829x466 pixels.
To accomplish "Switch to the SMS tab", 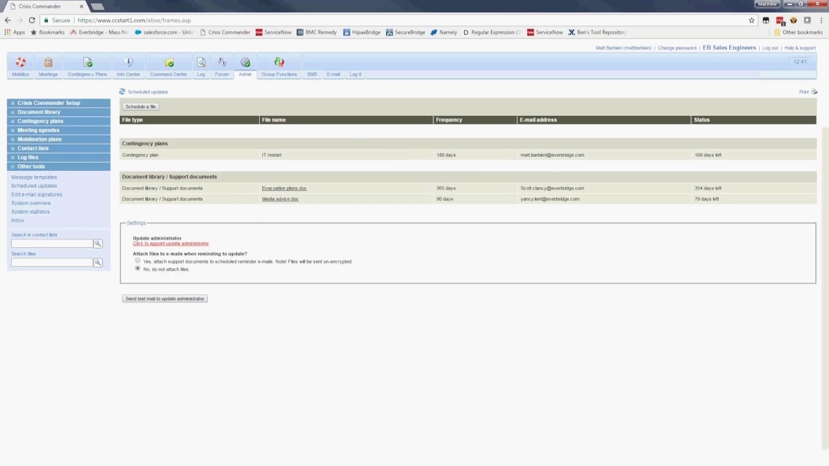I will click(312, 74).
